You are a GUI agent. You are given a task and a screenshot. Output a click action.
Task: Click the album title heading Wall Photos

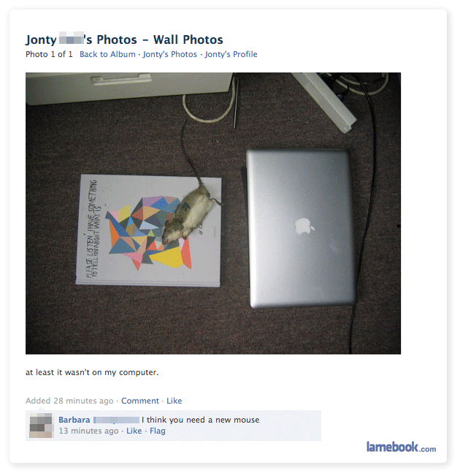pos(188,39)
